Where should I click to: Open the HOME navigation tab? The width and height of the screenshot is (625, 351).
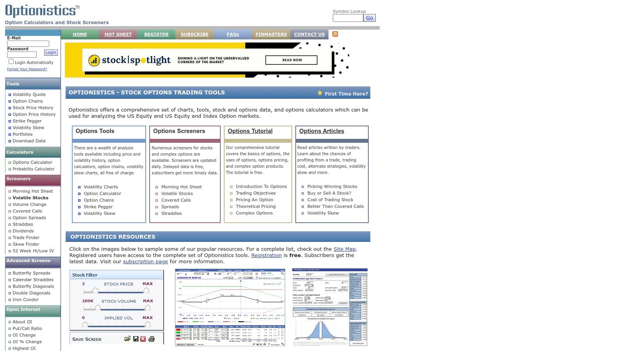[80, 34]
